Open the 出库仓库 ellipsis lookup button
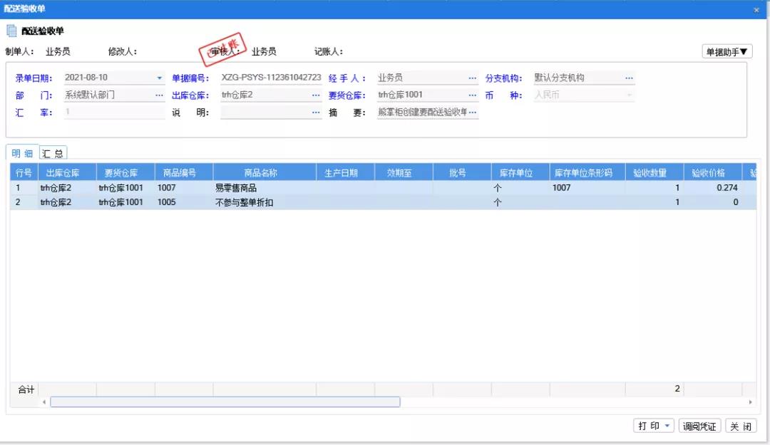This screenshot has height=445, width=770. [x=316, y=95]
